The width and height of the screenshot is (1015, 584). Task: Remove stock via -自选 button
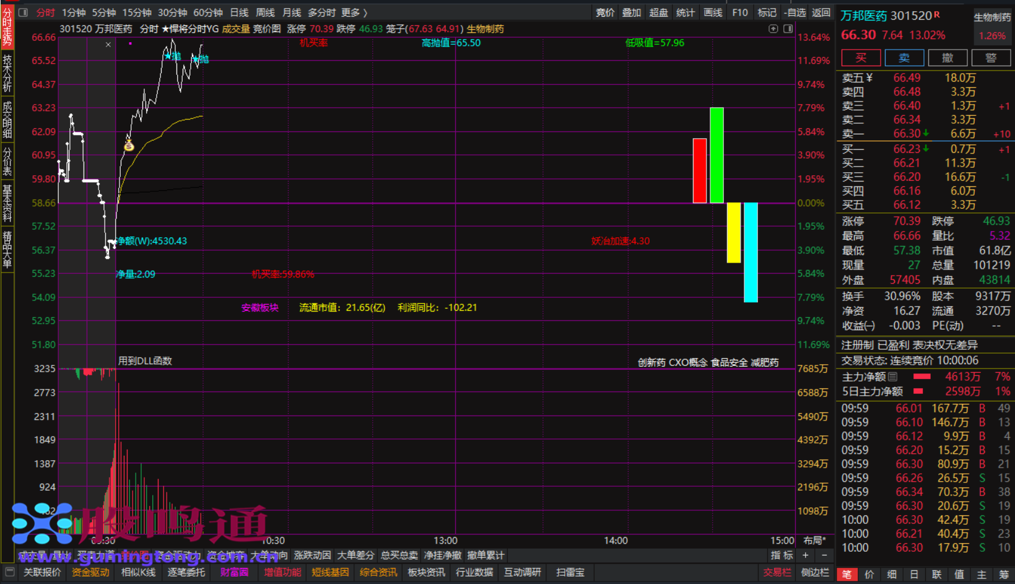(x=795, y=12)
